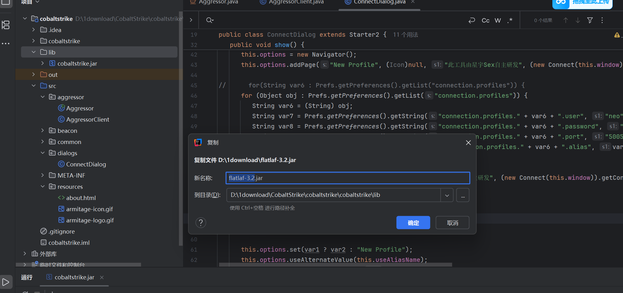Click the editor horizontal scrollbar
623x293 pixels.
[336, 265]
